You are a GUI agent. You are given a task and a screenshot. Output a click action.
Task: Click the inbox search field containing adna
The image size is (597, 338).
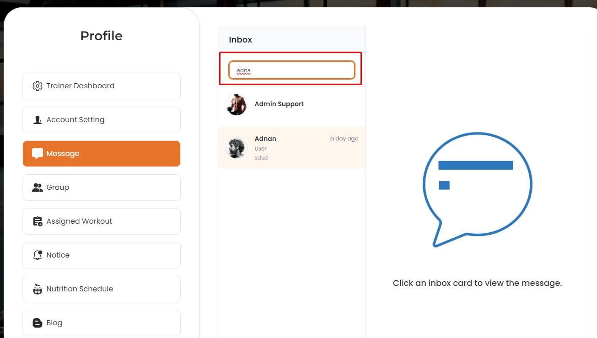tap(291, 70)
